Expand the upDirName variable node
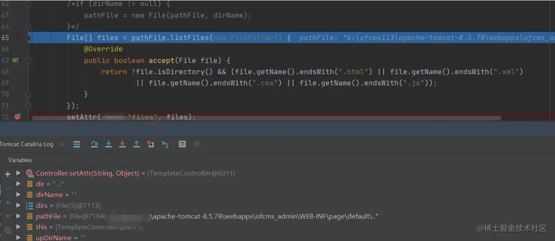555x241 pixels. point(18,238)
